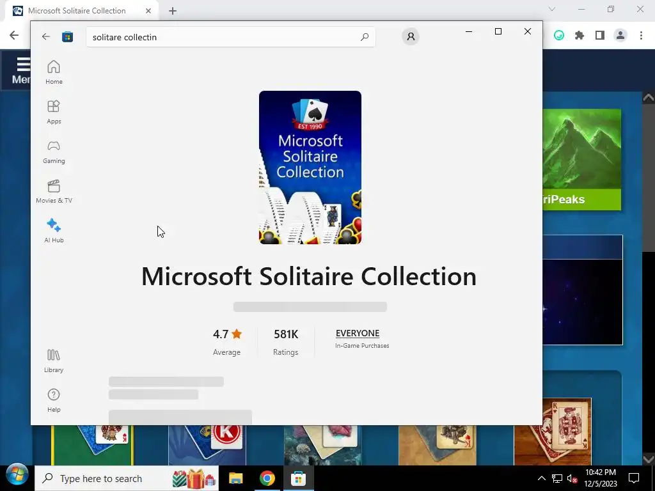This screenshot has height=491, width=655.
Task: Close the Microsoft Store window
Action: [x=528, y=31]
